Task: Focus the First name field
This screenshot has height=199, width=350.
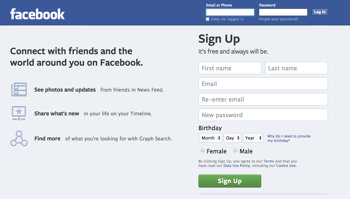Action: coord(230,68)
